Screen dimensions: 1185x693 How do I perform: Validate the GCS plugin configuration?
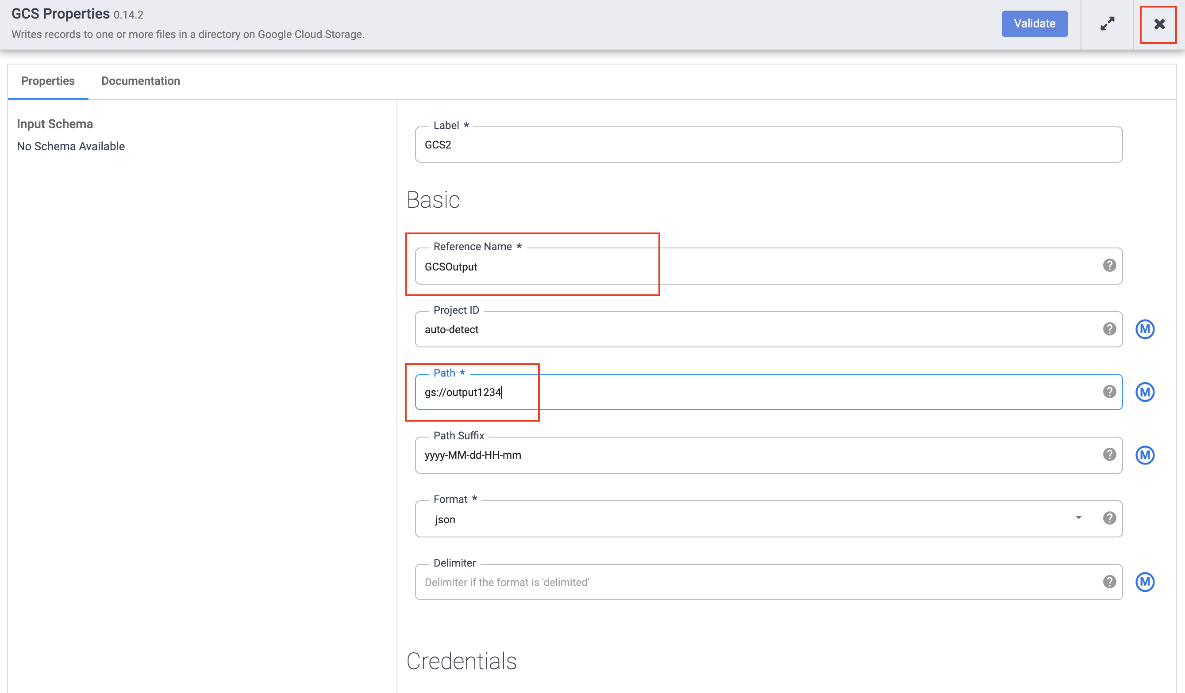point(1034,23)
